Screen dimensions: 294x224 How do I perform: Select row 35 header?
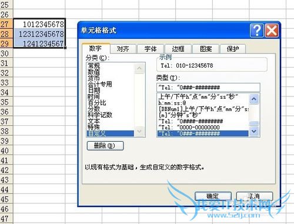[6, 102]
